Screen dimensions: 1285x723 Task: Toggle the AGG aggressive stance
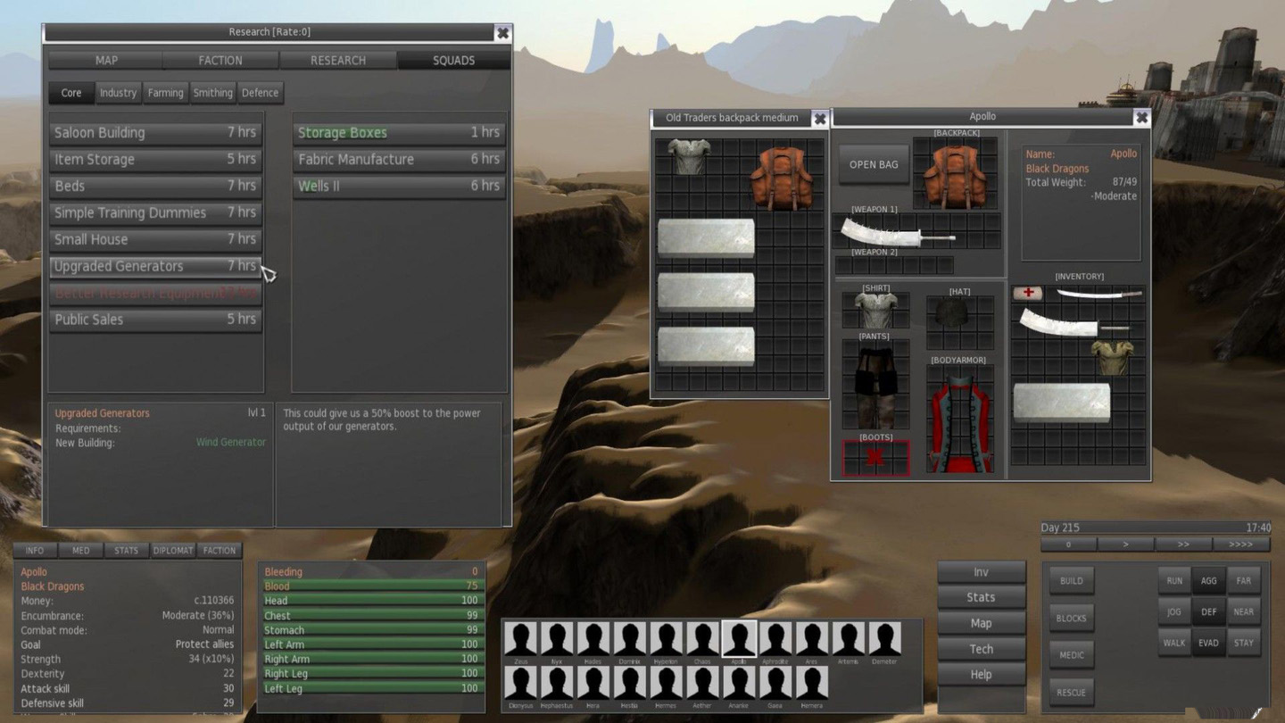pyautogui.click(x=1208, y=581)
